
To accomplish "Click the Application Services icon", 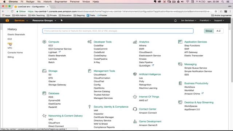I will click(180, 42).
